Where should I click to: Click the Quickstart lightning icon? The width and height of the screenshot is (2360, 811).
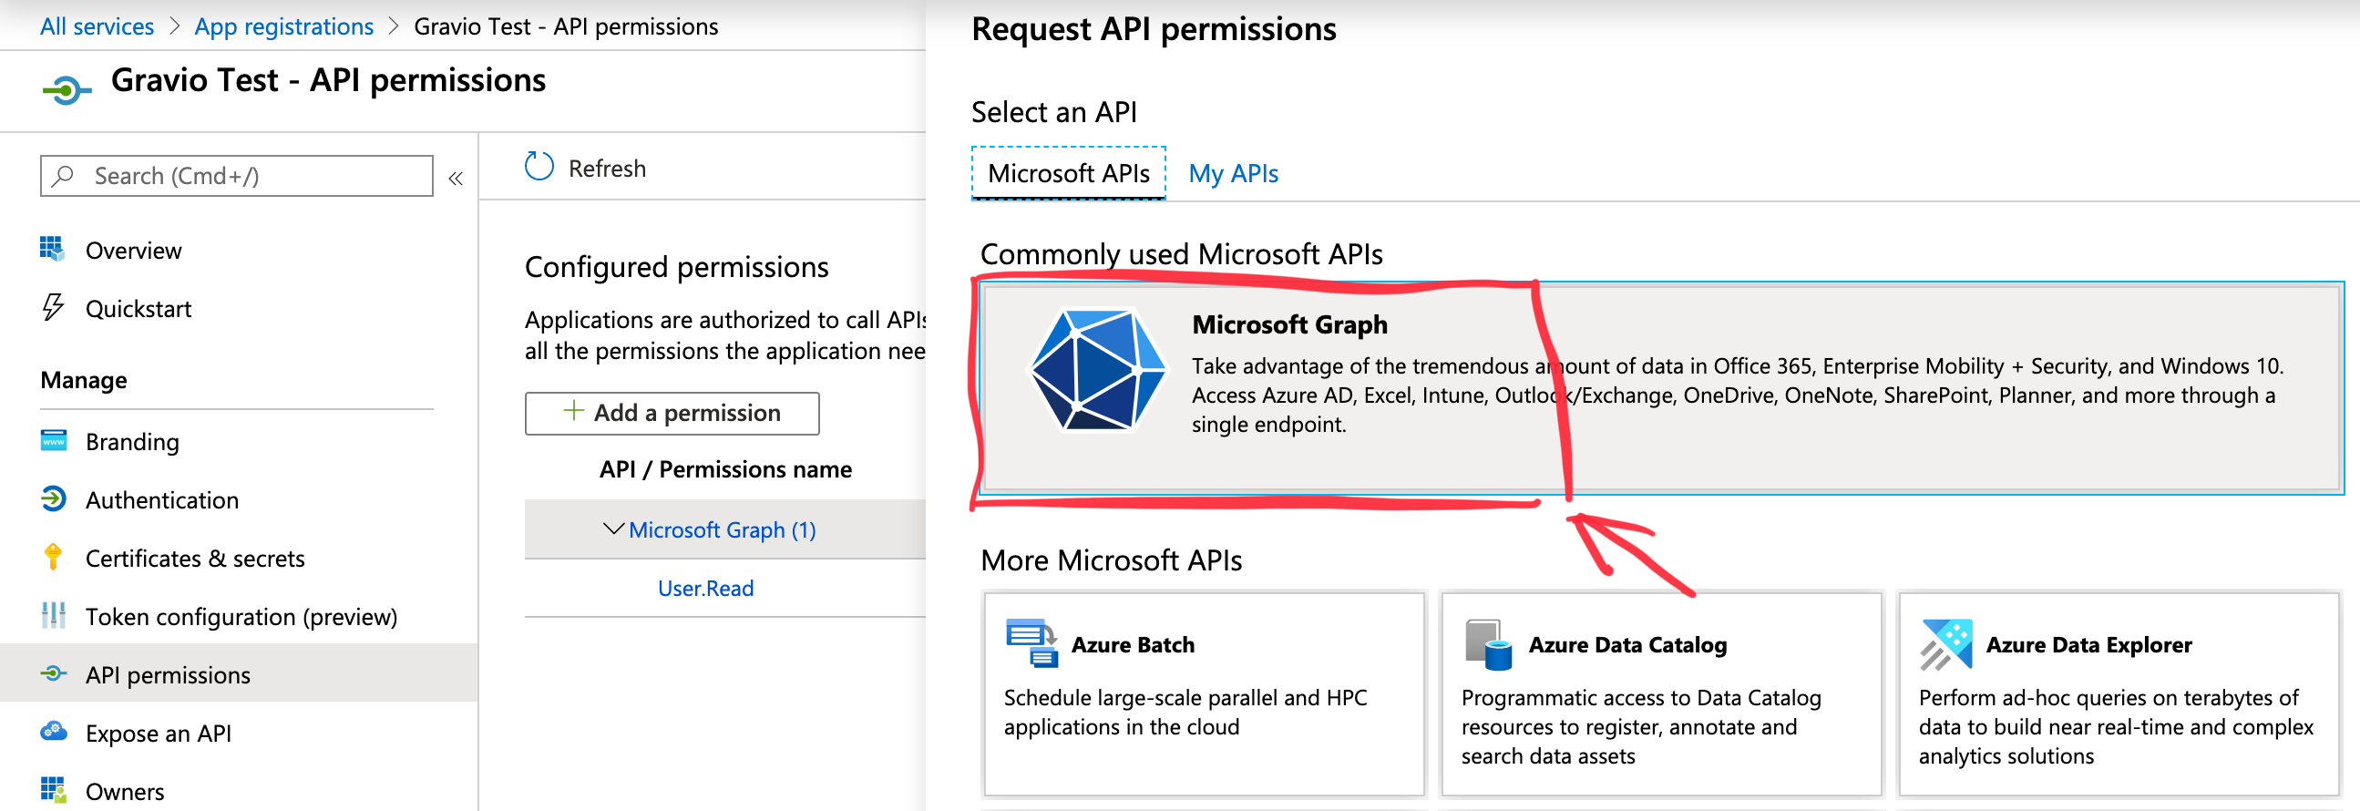pos(53,308)
